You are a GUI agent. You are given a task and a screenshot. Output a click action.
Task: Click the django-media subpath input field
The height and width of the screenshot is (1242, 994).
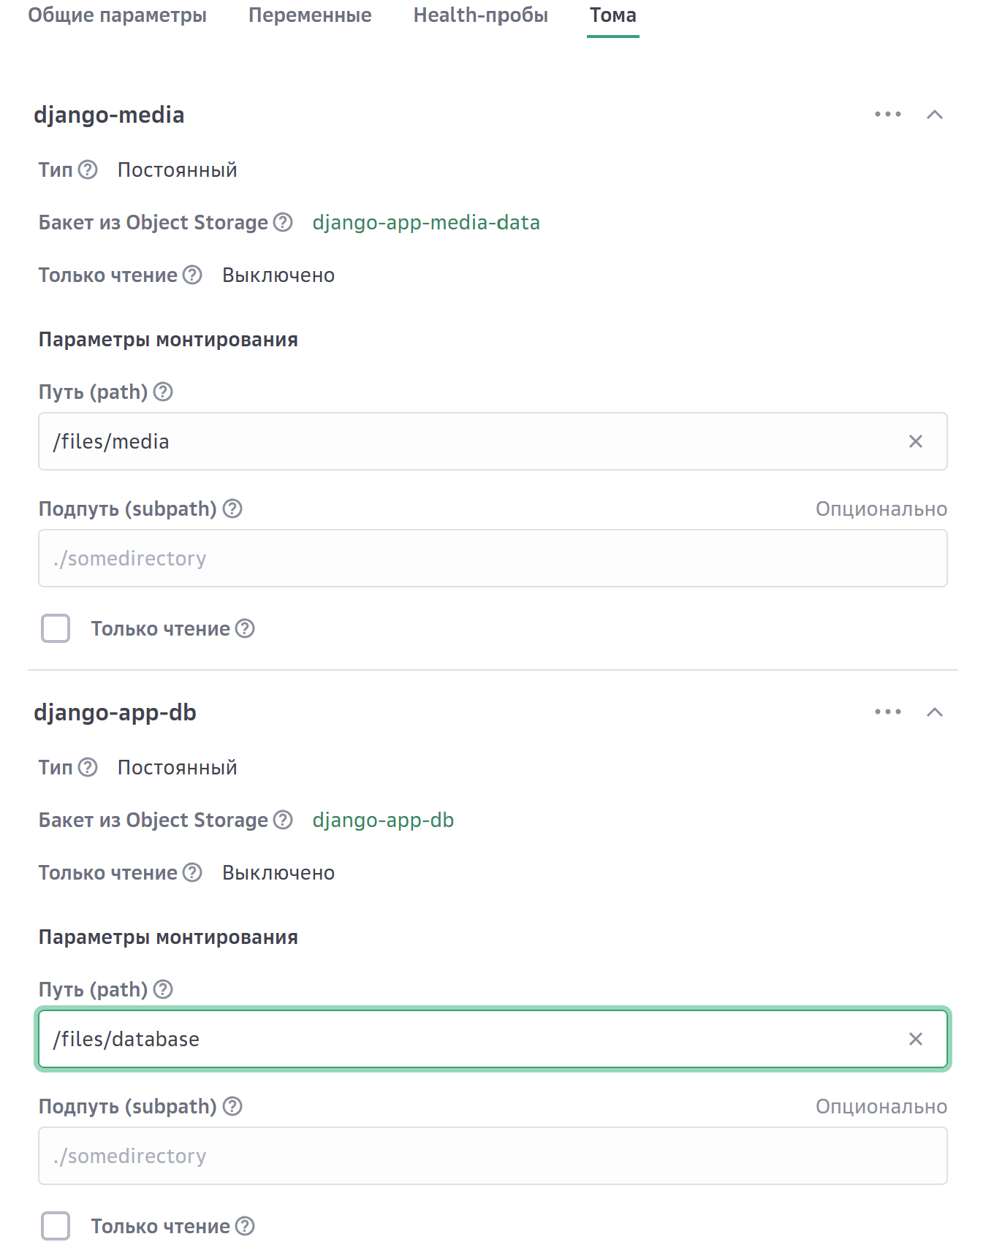pyautogui.click(x=493, y=559)
